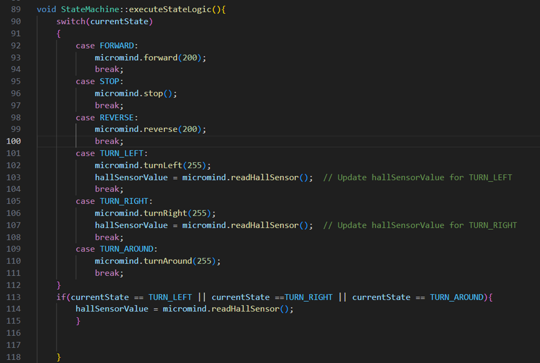This screenshot has height=363, width=540.
Task: Click the comment 'Update hallSensorValue for TURN_LEFT'
Action: pyautogui.click(x=425, y=177)
